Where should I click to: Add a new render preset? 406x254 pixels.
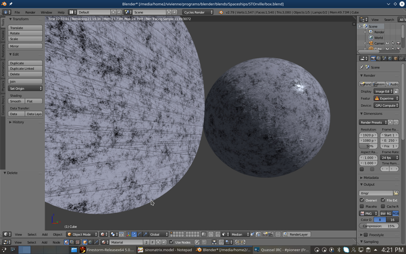[x=390, y=122]
